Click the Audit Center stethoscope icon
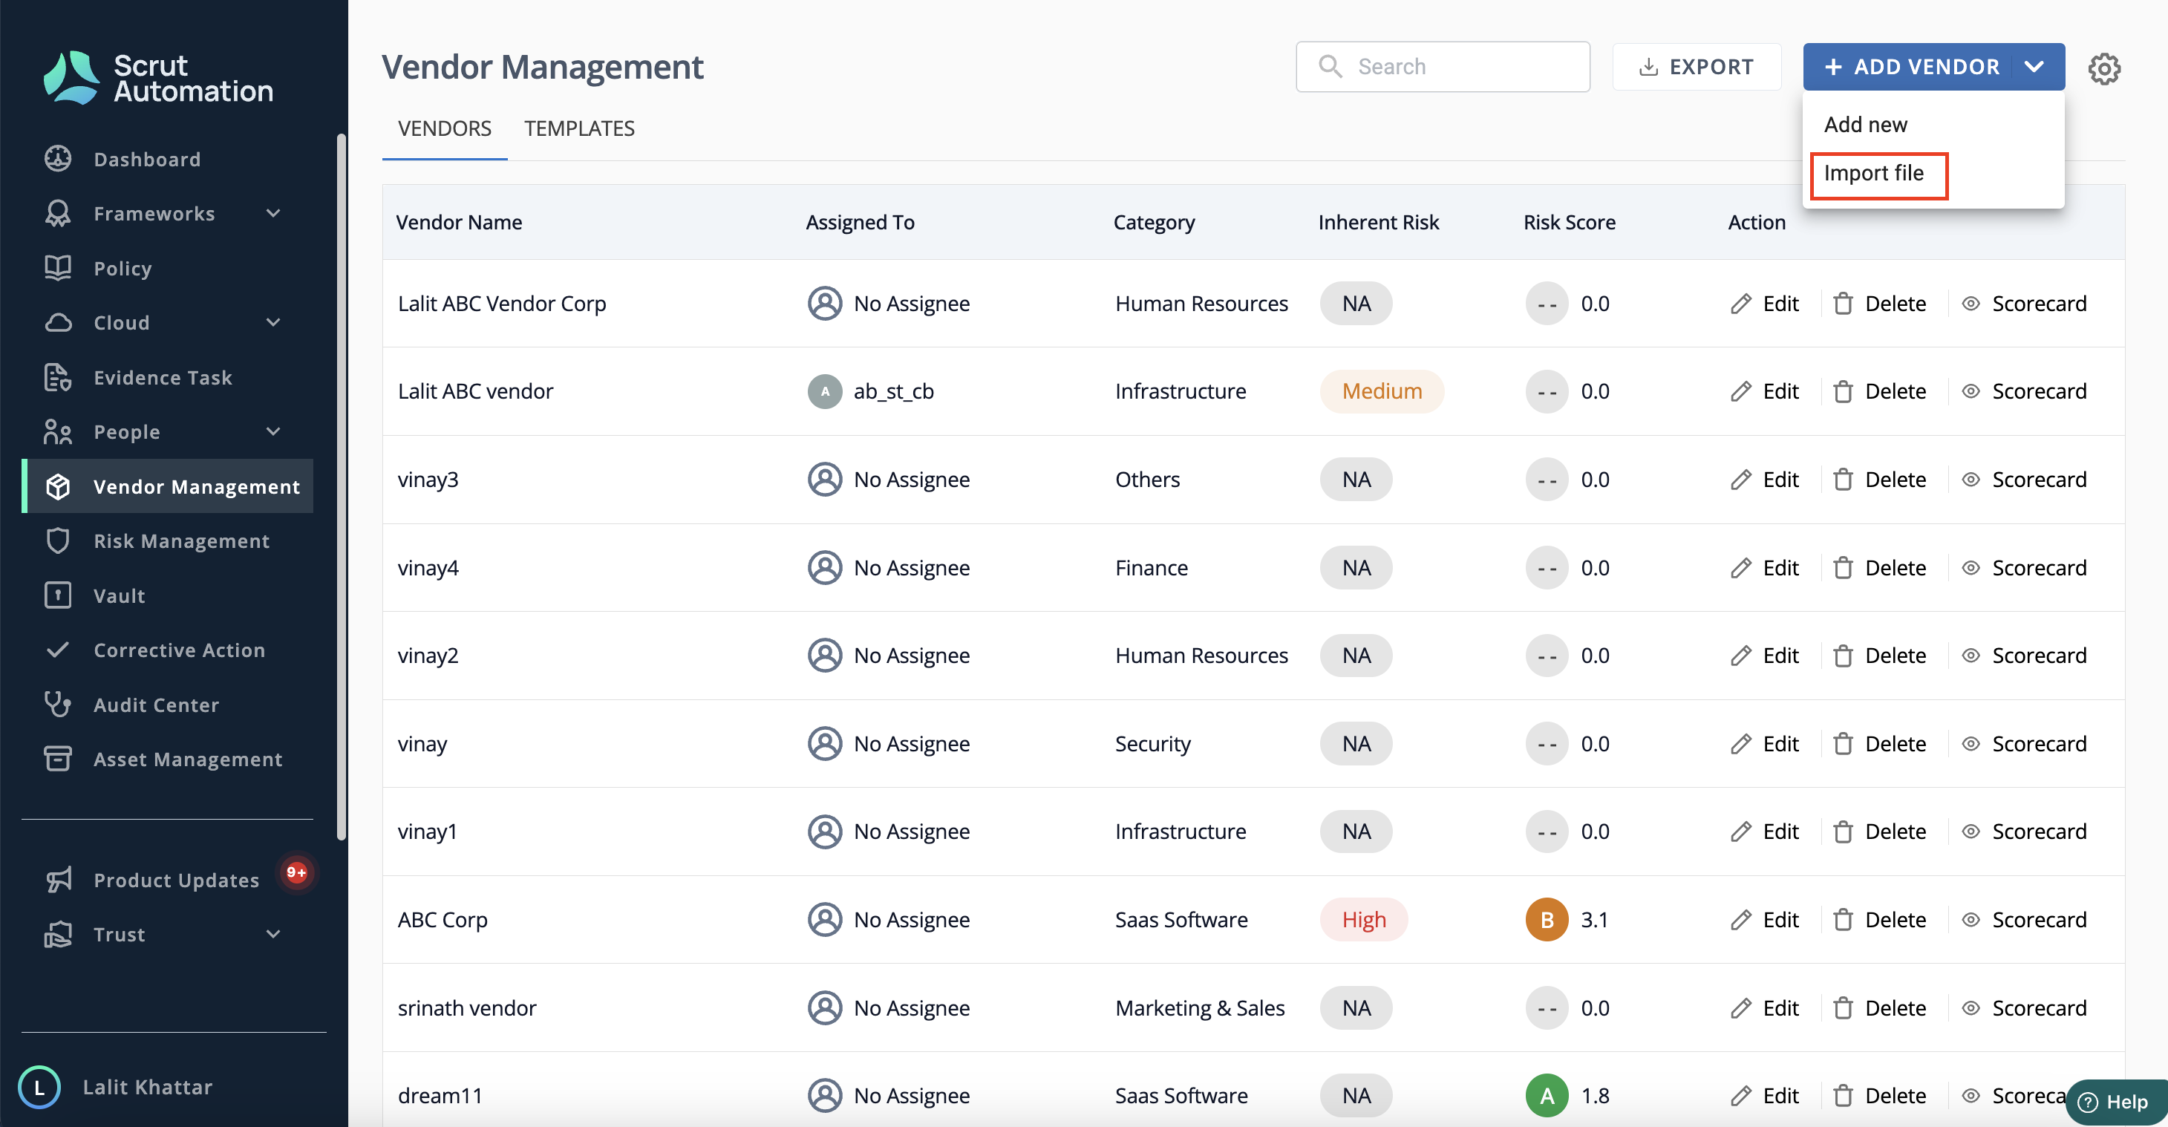 (58, 705)
